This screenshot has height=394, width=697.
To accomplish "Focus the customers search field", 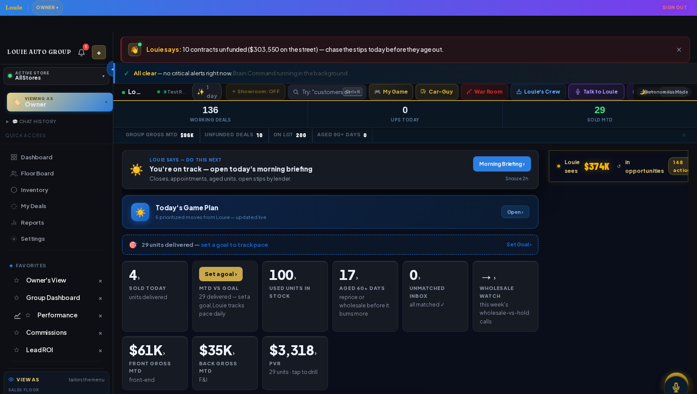I will pos(327,92).
